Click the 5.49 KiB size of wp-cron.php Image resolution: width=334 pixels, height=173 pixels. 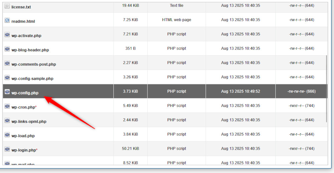pyautogui.click(x=130, y=106)
